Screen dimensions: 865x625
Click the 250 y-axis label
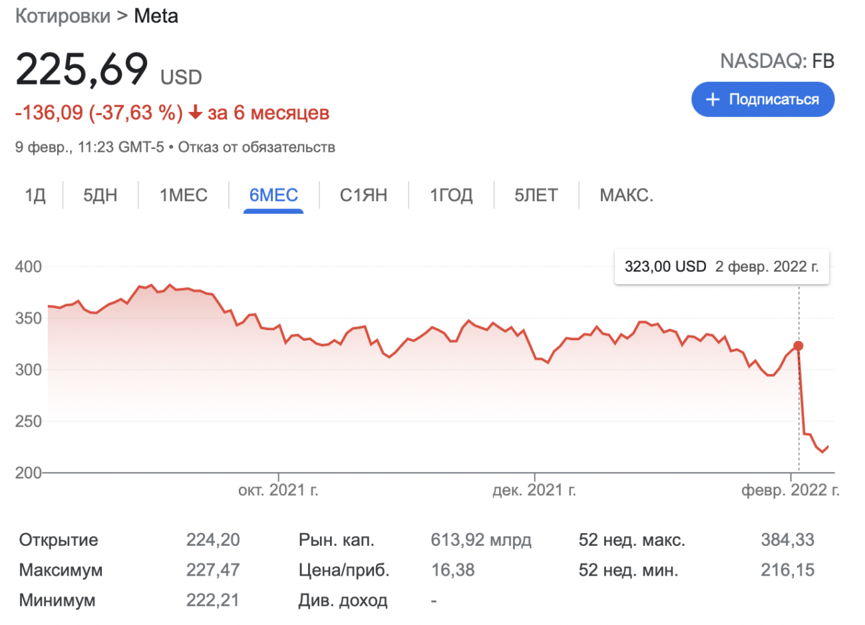pyautogui.click(x=29, y=421)
